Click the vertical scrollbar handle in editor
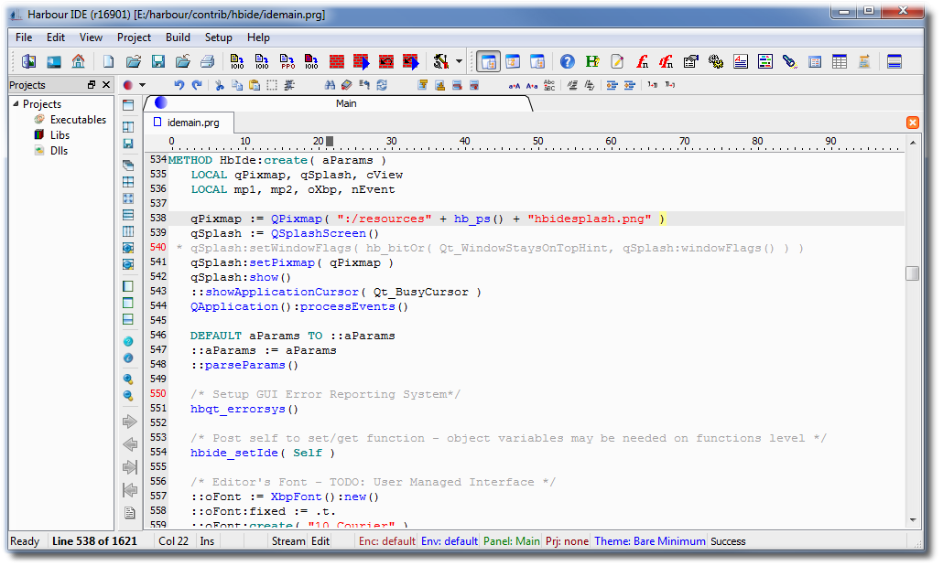Viewport: 943px width, 566px height. point(912,273)
